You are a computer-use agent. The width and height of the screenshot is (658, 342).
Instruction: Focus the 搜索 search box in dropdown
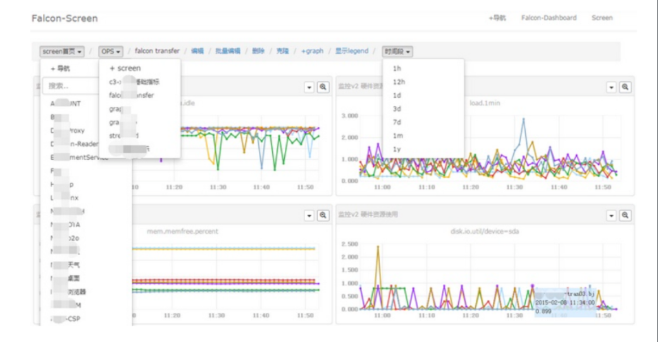(x=70, y=86)
